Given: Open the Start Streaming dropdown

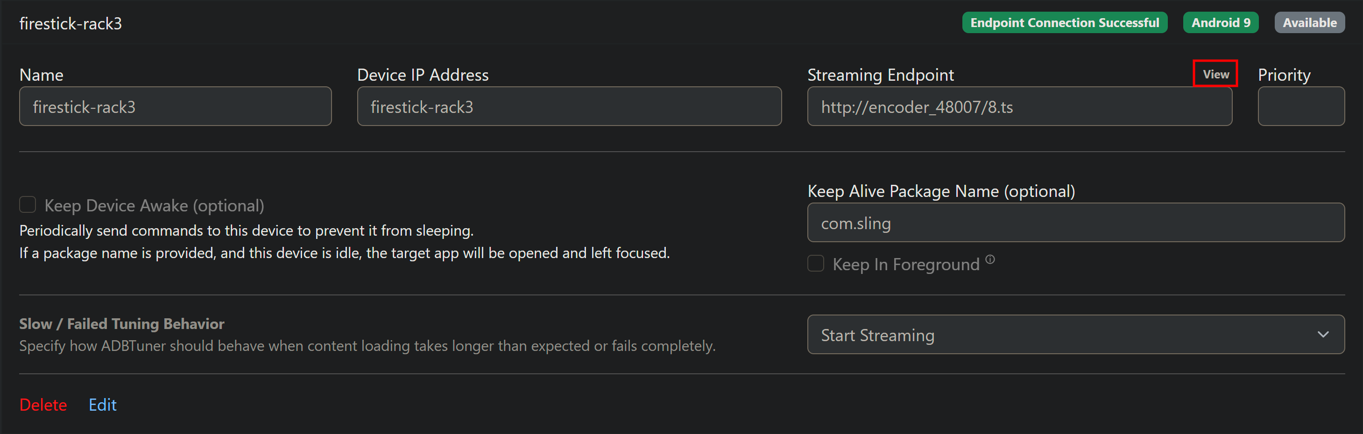Looking at the screenshot, I should 1075,335.
